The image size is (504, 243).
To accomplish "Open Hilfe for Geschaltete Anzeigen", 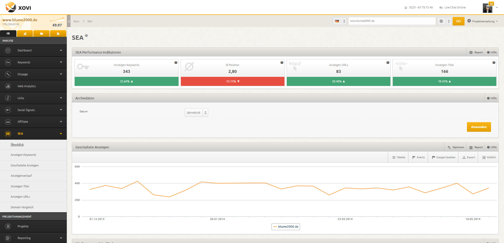I will [x=492, y=147].
